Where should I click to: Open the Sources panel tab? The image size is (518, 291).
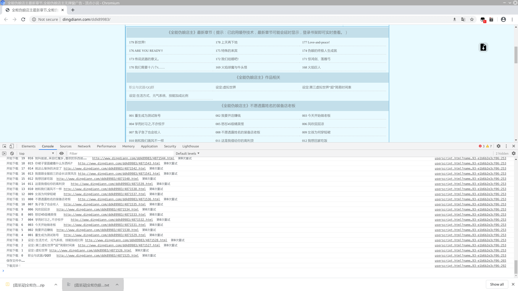[x=66, y=146]
